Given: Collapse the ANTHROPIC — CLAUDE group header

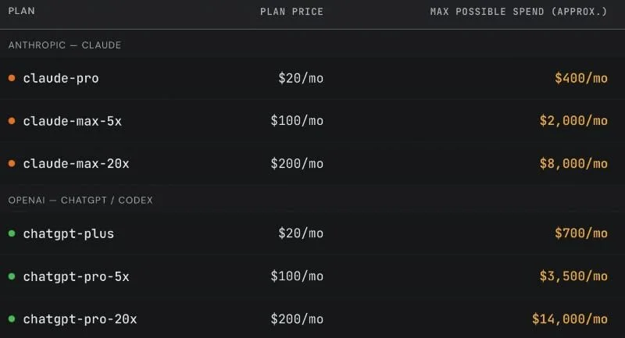Looking at the screenshot, I should [65, 45].
